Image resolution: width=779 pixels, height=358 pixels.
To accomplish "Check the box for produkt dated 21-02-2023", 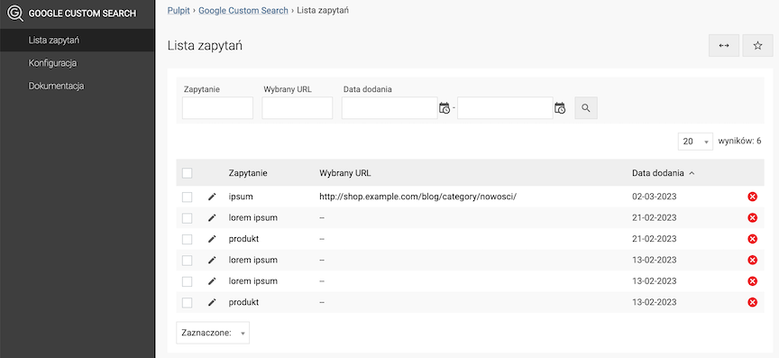I will (187, 239).
